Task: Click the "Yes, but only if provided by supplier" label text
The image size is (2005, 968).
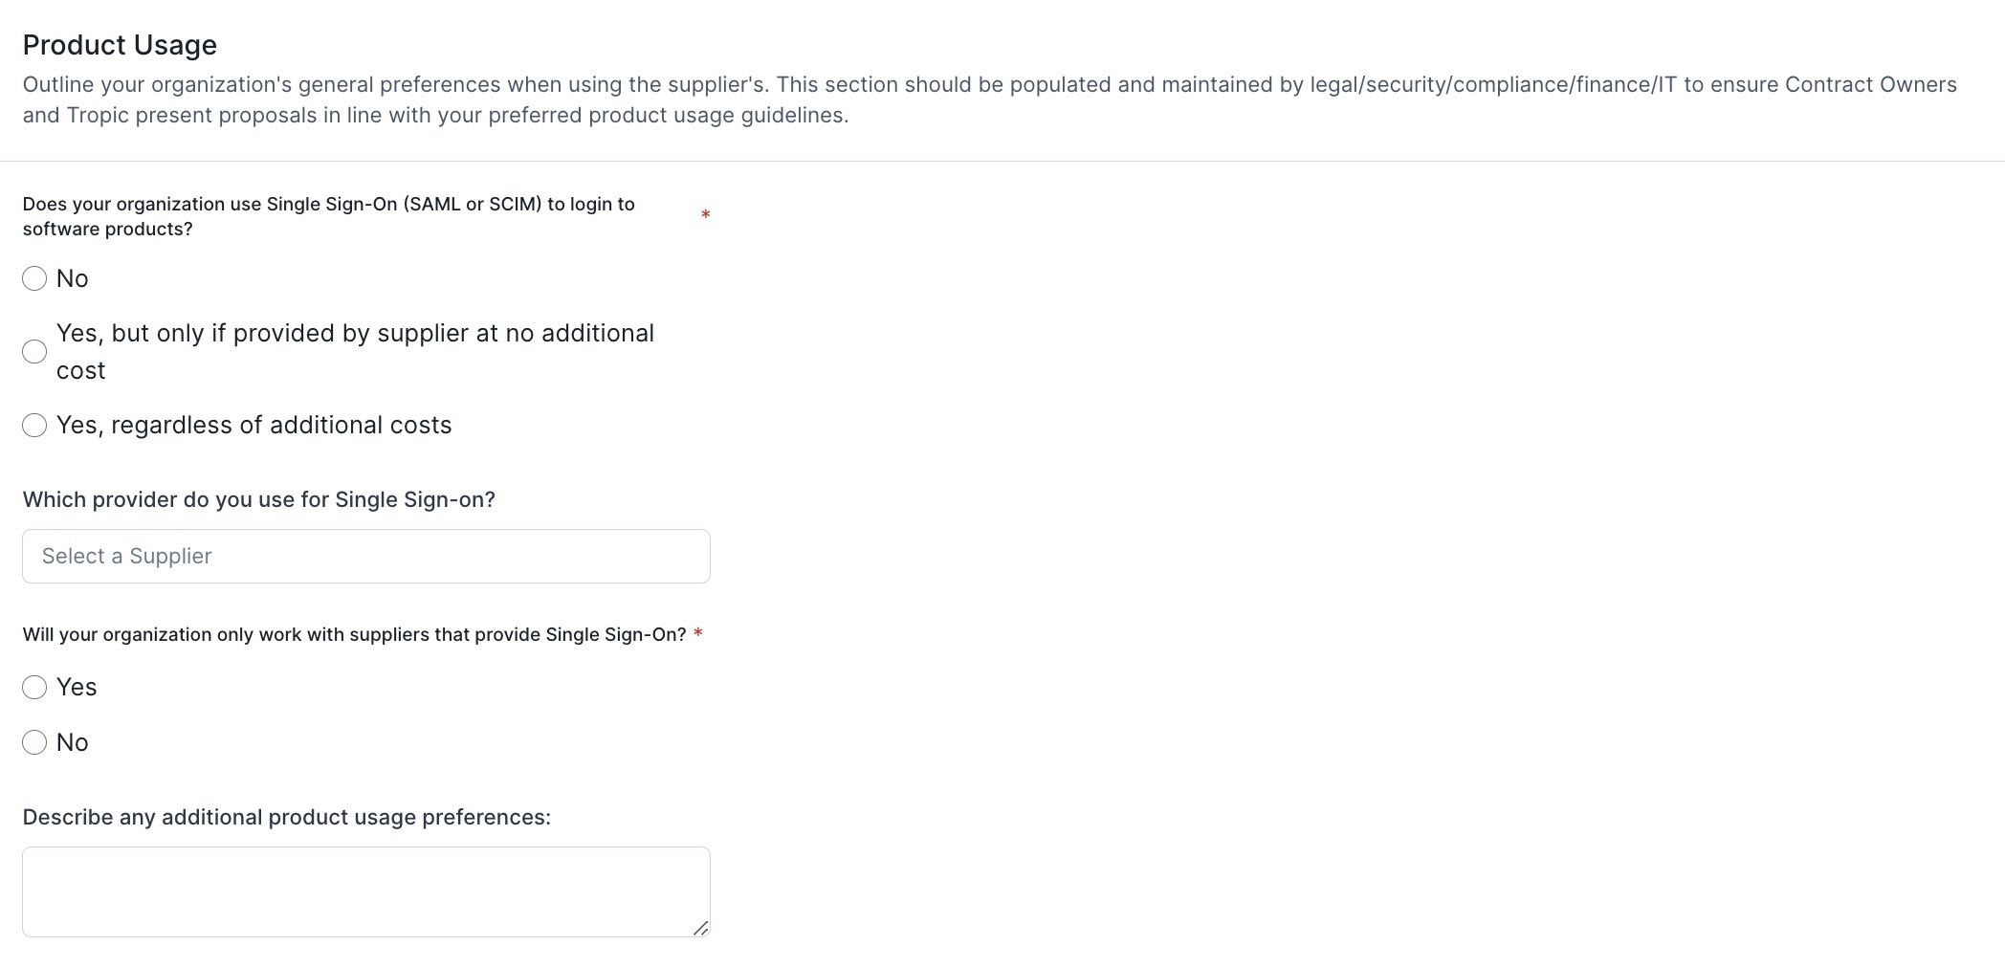Action: pyautogui.click(x=356, y=351)
